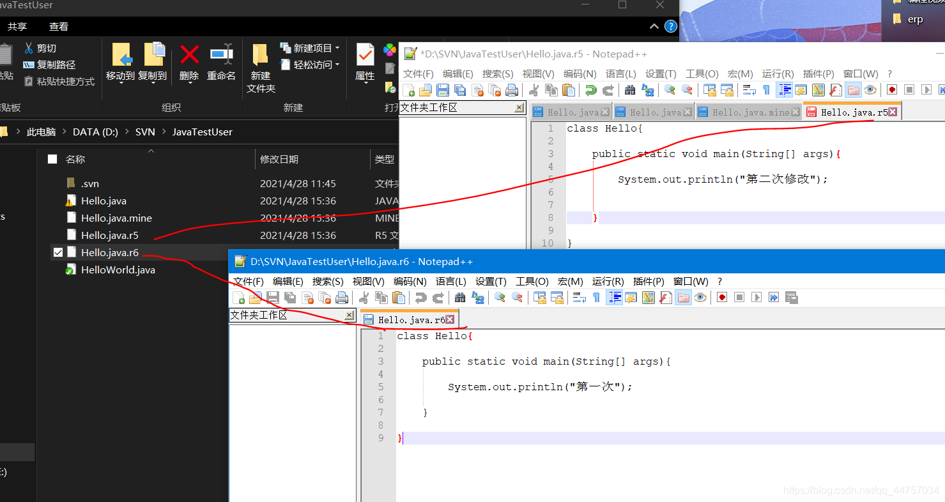Click Zoom In icon in Hello.java.r5 toolbar

pyautogui.click(x=670, y=90)
